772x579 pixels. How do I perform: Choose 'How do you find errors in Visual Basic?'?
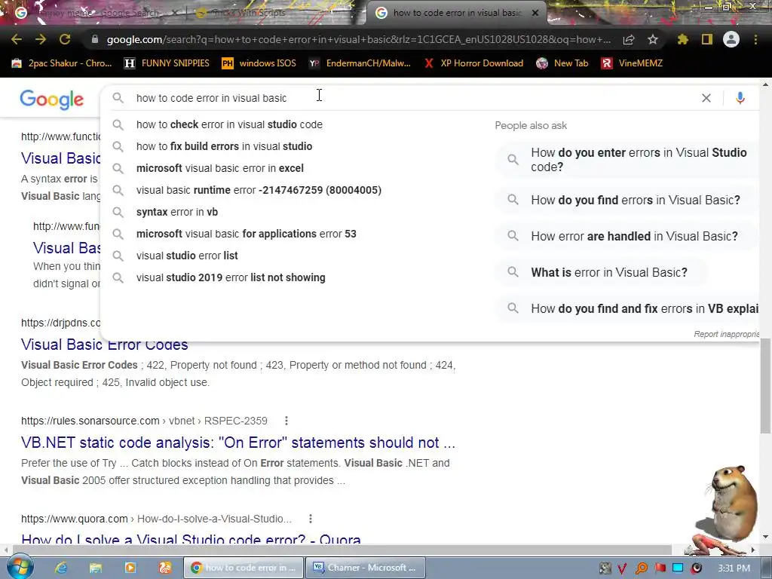628,200
